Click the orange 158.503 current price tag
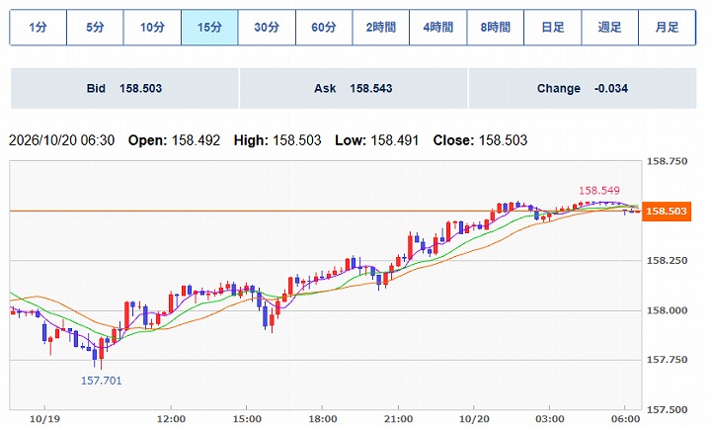711x430 pixels. coord(667,212)
